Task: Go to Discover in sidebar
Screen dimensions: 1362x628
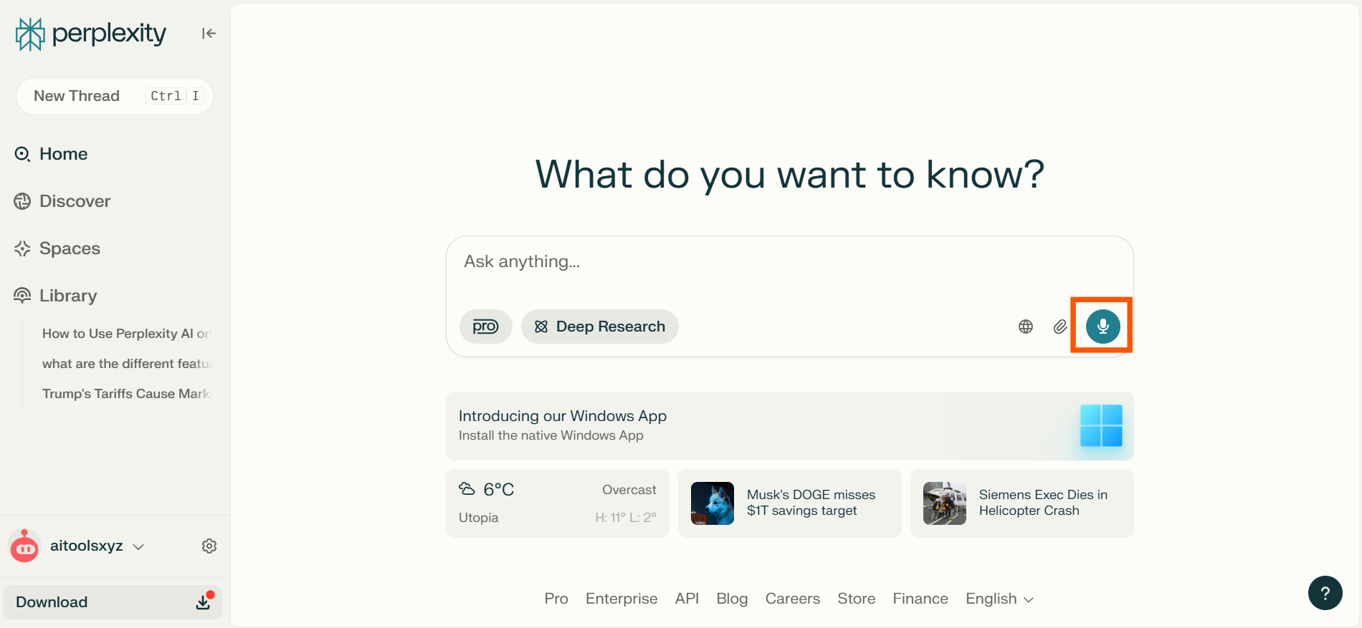Action: 75,201
